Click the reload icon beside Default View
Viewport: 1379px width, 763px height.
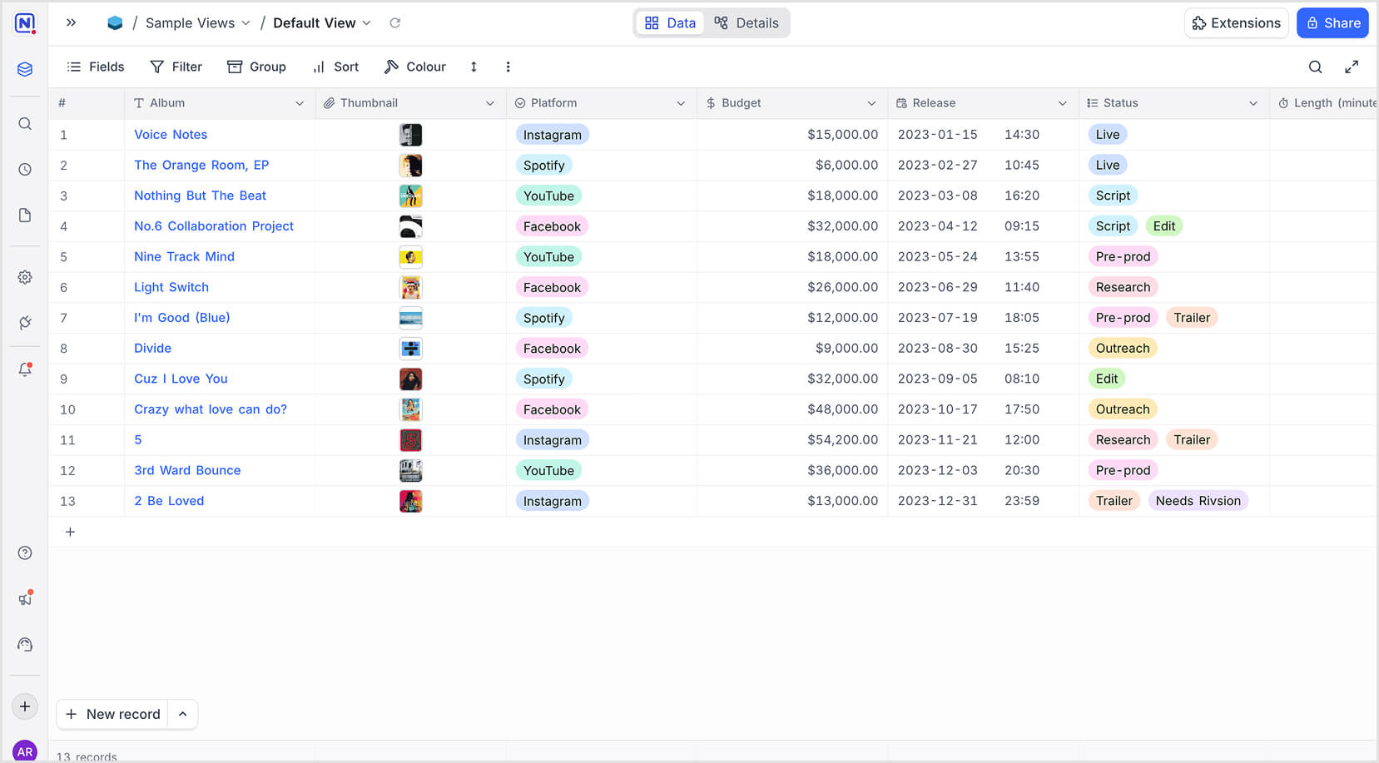coord(395,23)
